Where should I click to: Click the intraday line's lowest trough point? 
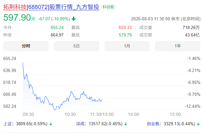(x=55, y=110)
